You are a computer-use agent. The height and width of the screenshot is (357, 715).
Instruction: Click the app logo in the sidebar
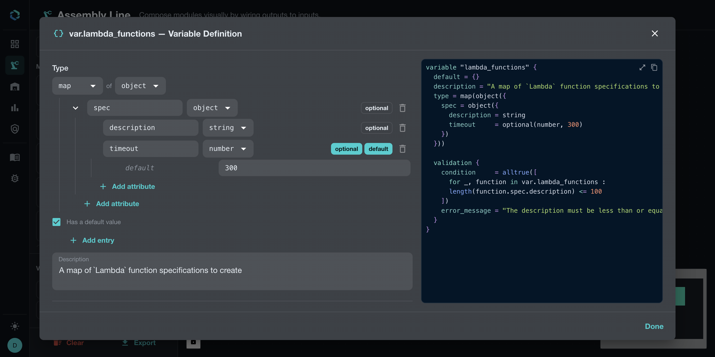click(15, 15)
